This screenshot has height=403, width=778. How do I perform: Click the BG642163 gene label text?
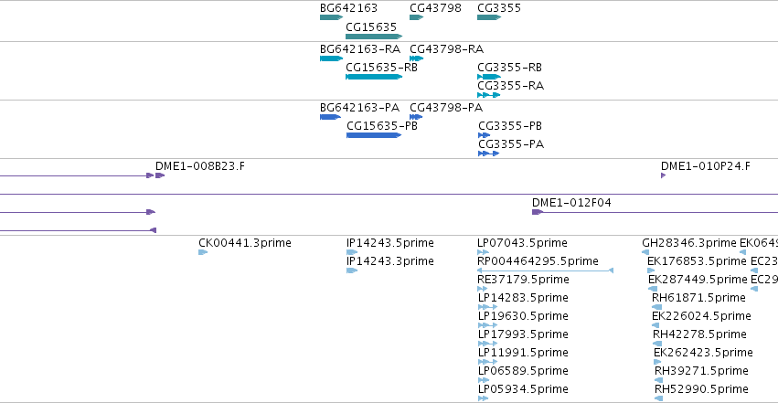(x=349, y=8)
